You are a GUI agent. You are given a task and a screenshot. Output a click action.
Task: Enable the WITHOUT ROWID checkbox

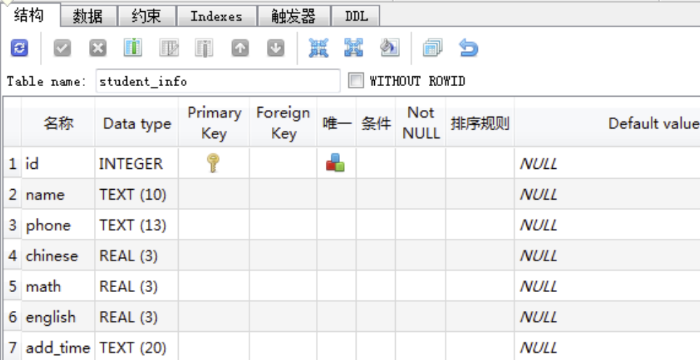tap(357, 81)
